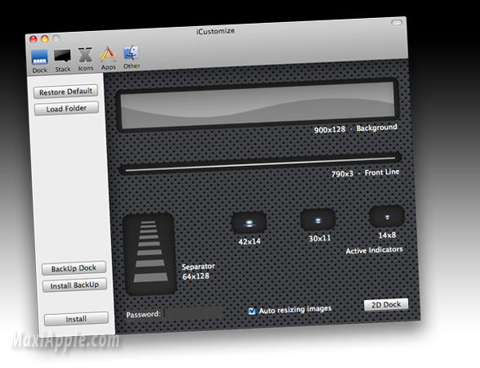Click the Active Indicators label
Screen dimensions: 480x368
click(x=374, y=250)
